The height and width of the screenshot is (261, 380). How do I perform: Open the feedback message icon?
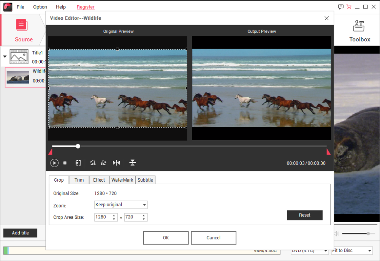pos(341,7)
